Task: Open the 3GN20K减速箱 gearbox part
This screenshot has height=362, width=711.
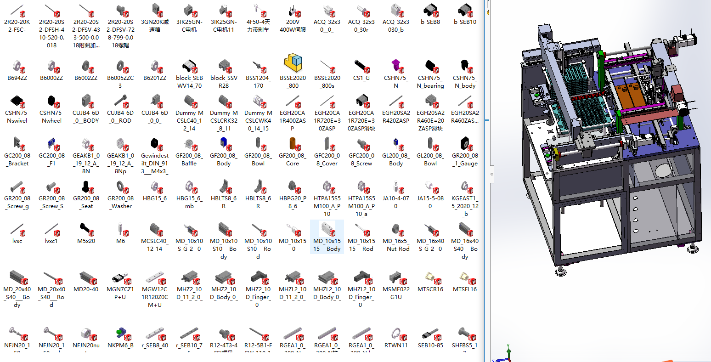Action: (155, 10)
